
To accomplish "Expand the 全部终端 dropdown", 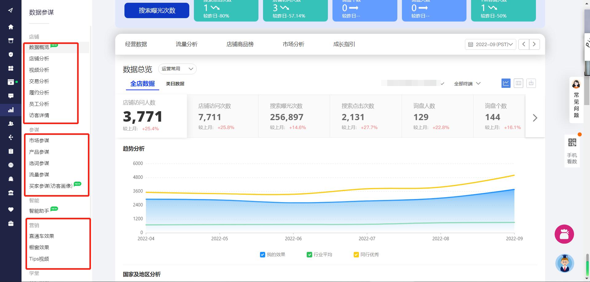I will (x=467, y=84).
